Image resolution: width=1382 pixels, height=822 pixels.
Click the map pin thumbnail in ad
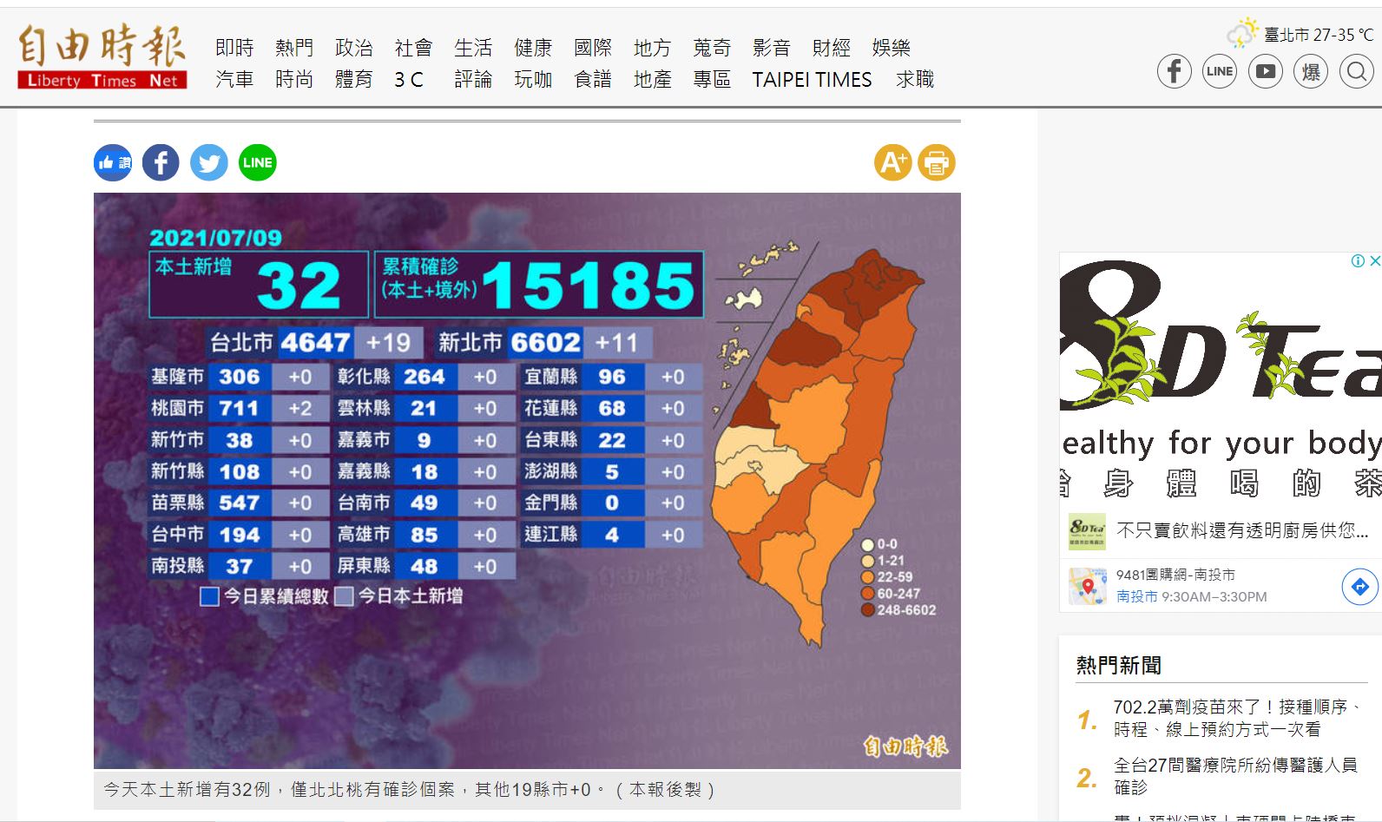[1087, 586]
